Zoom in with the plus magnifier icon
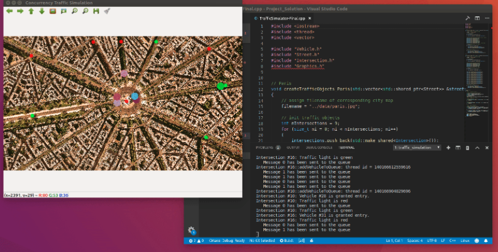Image resolution: width=498 pixels, height=252 pixels. (74, 11)
